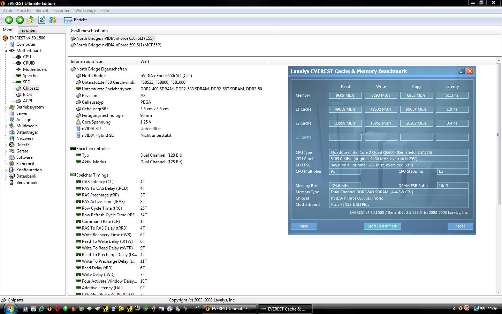Image resolution: width=502 pixels, height=314 pixels.
Task: Click the Sicherheit shield tree icon
Action: tap(12, 164)
